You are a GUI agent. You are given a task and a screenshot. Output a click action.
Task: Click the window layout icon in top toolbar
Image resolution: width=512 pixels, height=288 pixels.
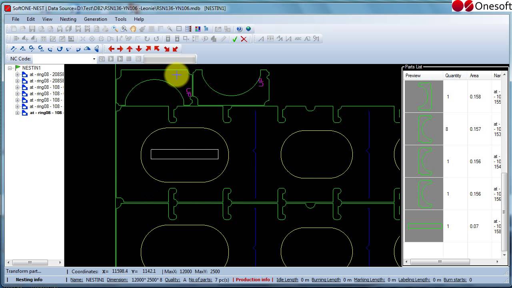coord(179,29)
